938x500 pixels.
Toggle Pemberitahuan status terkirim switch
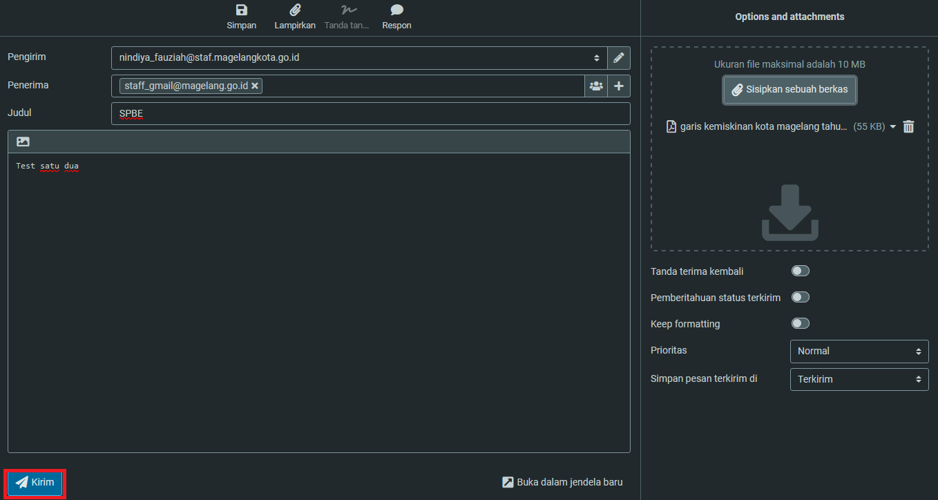[800, 297]
